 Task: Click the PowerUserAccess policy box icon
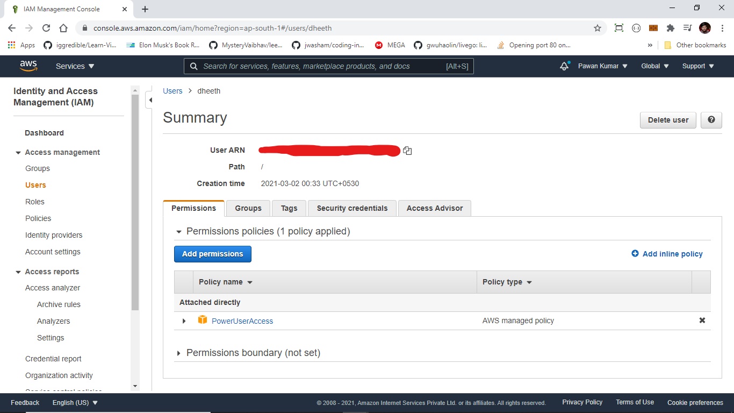coord(203,320)
